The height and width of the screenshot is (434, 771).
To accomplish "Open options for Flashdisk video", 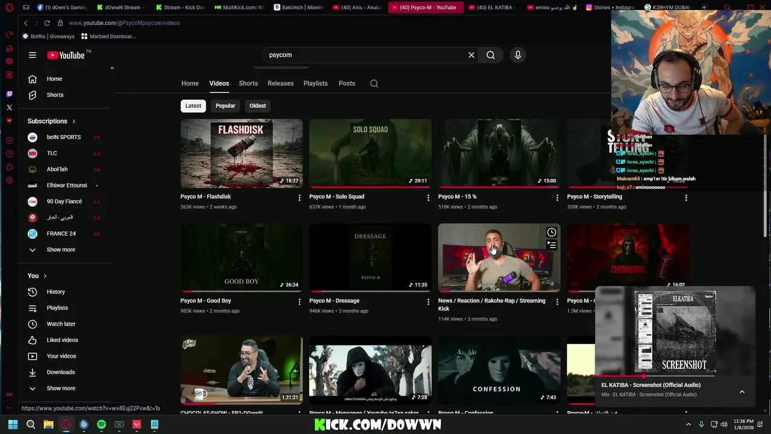I will coord(299,198).
